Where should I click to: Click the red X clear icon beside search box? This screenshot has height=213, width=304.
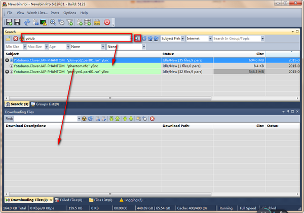[15, 39]
